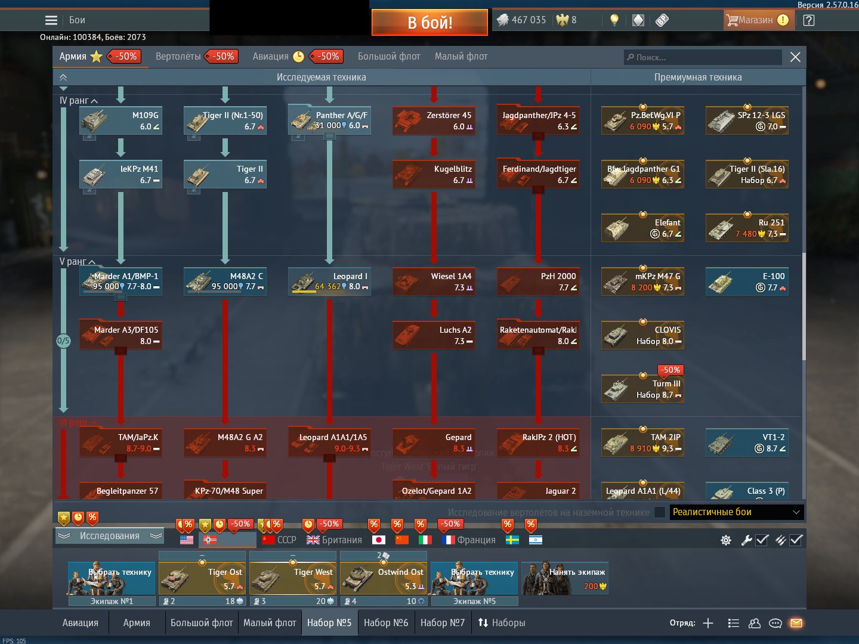Toggle the checkbox beside the wrench icon
The width and height of the screenshot is (859, 644).
[x=762, y=540]
